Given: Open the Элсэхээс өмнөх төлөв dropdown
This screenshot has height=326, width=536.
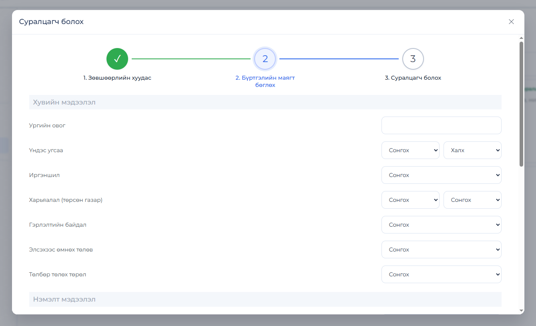Looking at the screenshot, I should 442,250.
